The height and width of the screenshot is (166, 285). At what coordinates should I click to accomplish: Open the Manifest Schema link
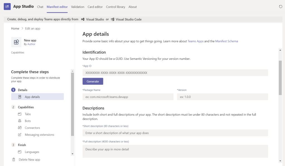tap(227, 41)
